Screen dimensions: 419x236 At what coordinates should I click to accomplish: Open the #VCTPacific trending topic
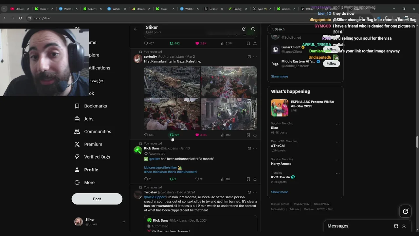point(283,177)
